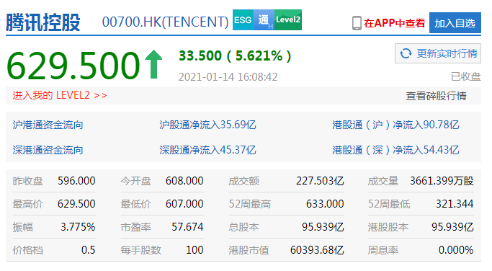Click 更新实时行情 button
This screenshot has width=492, height=271.
click(438, 53)
